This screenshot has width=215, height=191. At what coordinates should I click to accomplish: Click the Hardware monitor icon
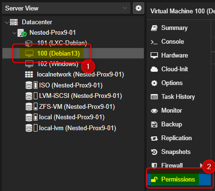pos(154,56)
